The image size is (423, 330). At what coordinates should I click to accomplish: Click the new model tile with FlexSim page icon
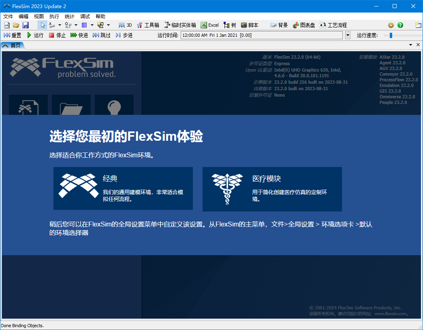pyautogui.click(x=28, y=105)
